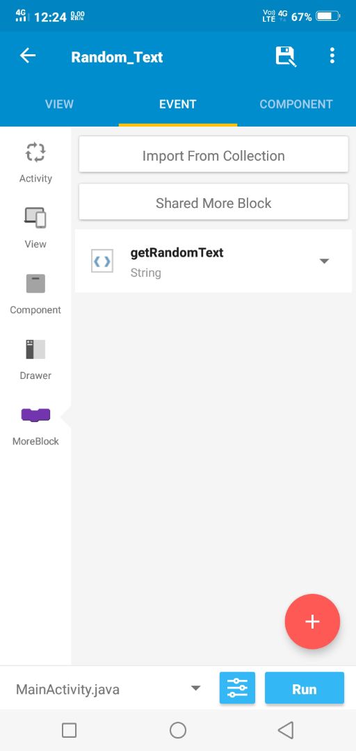This screenshot has height=751, width=356.
Task: Switch to the COMPONENT tab
Action: click(296, 104)
